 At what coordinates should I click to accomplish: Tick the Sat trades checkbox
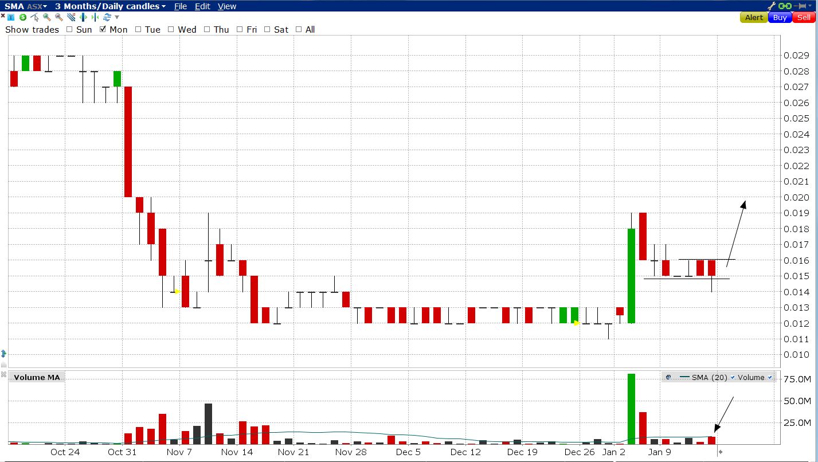(x=267, y=29)
